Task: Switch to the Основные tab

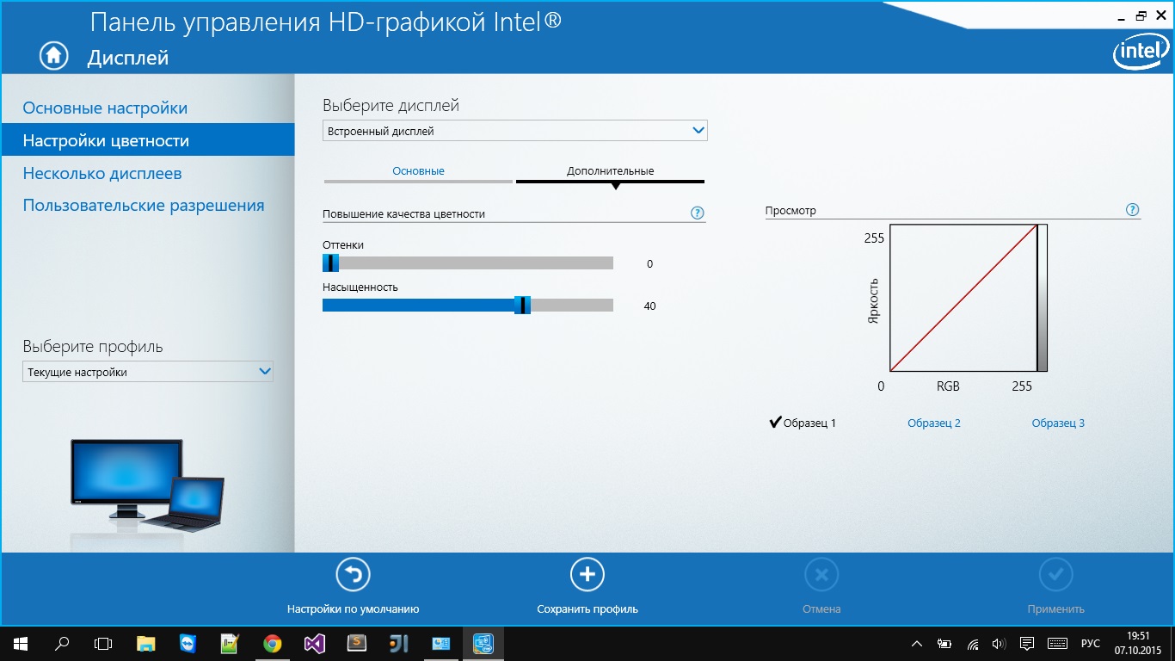Action: pyautogui.click(x=418, y=171)
